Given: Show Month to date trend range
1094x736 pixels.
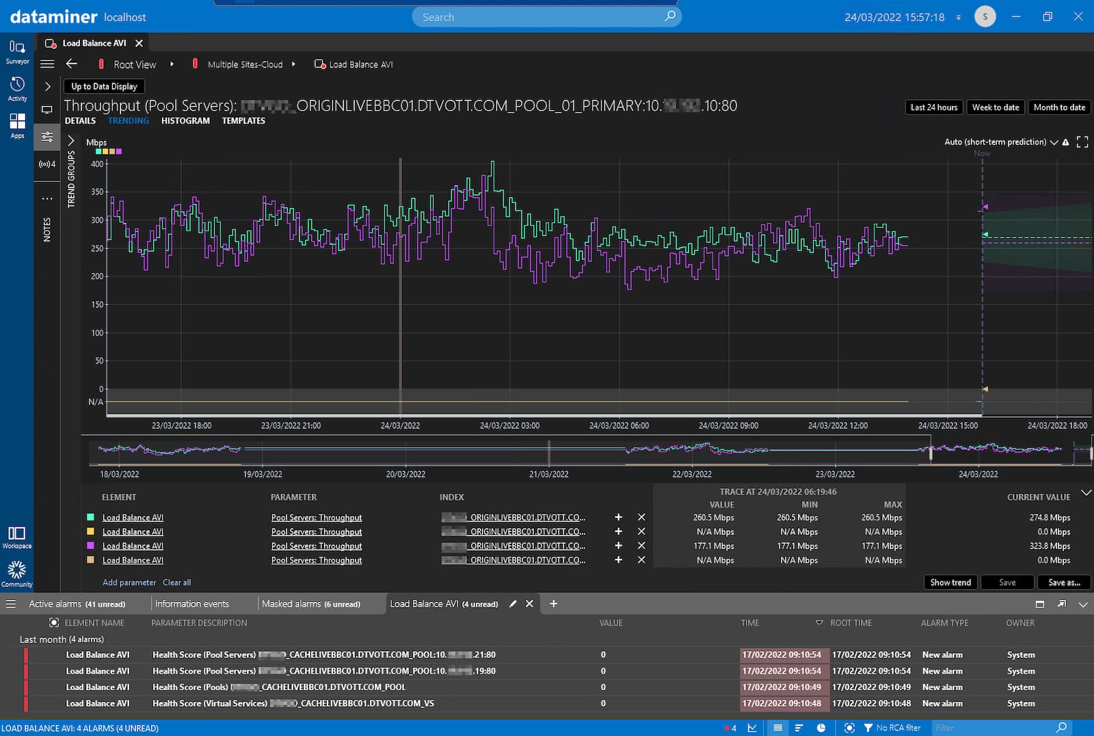Looking at the screenshot, I should pyautogui.click(x=1059, y=107).
